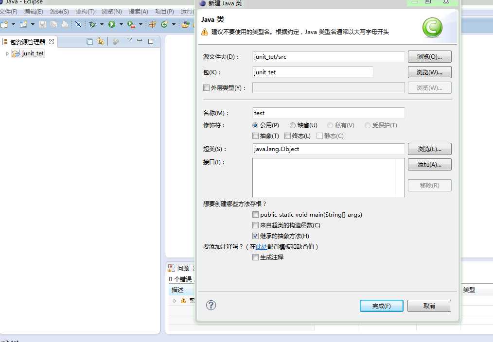Click the New Java Package icon
493x342 pixels.
click(153, 24)
